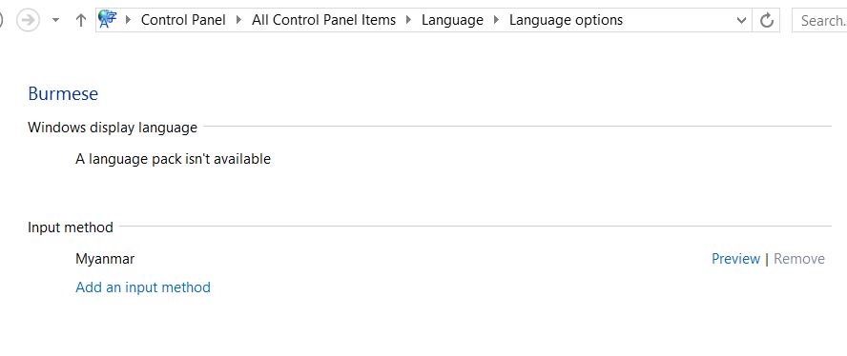This screenshot has height=356, width=847.
Task: Go to the Language breadcrumb
Action: tap(453, 21)
